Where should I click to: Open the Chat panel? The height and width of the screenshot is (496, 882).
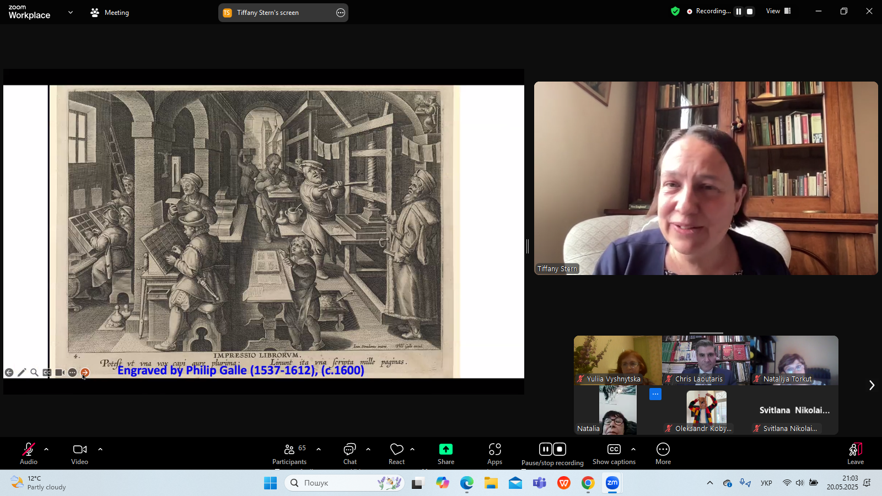[x=350, y=454]
